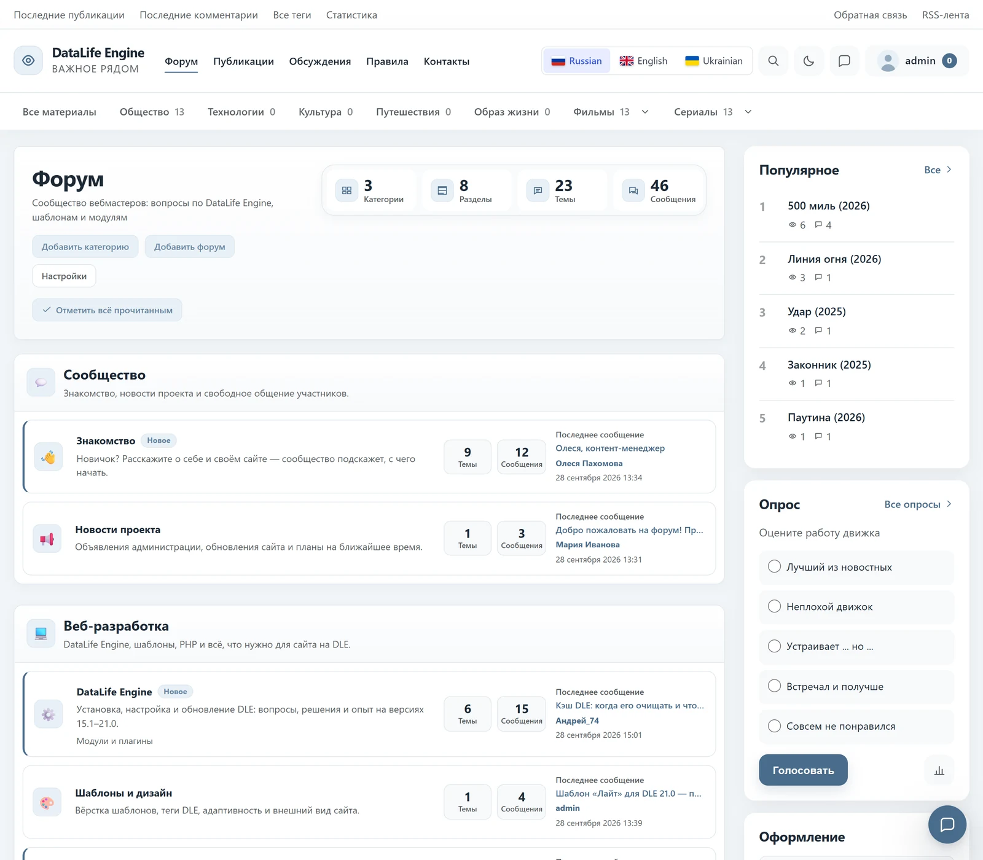Open profile link Мария Иванова
The image size is (983, 860).
pos(587,545)
